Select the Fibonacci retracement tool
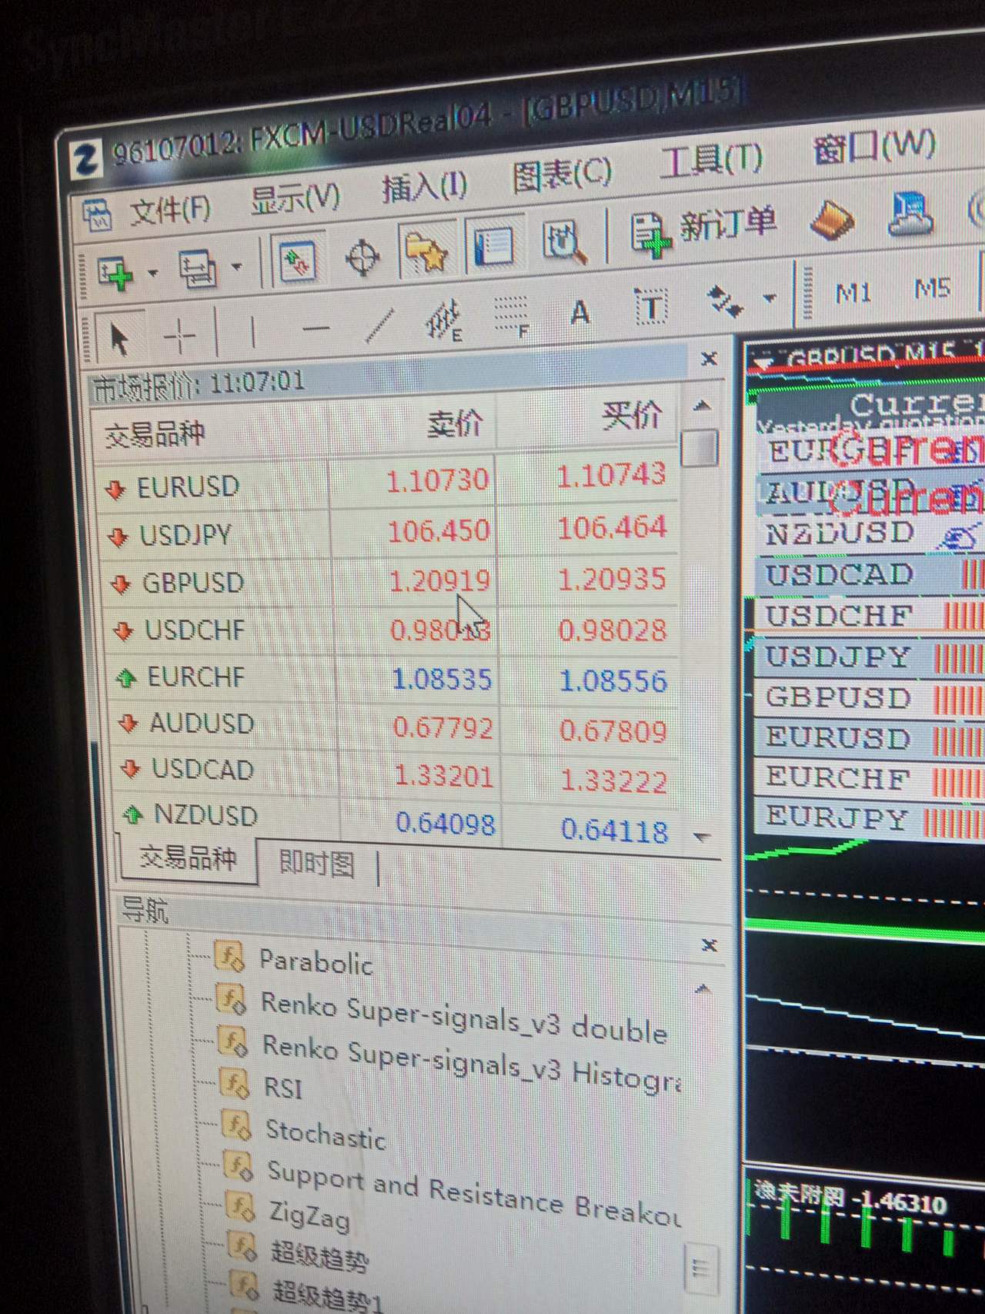The height and width of the screenshot is (1314, 985). [511, 316]
